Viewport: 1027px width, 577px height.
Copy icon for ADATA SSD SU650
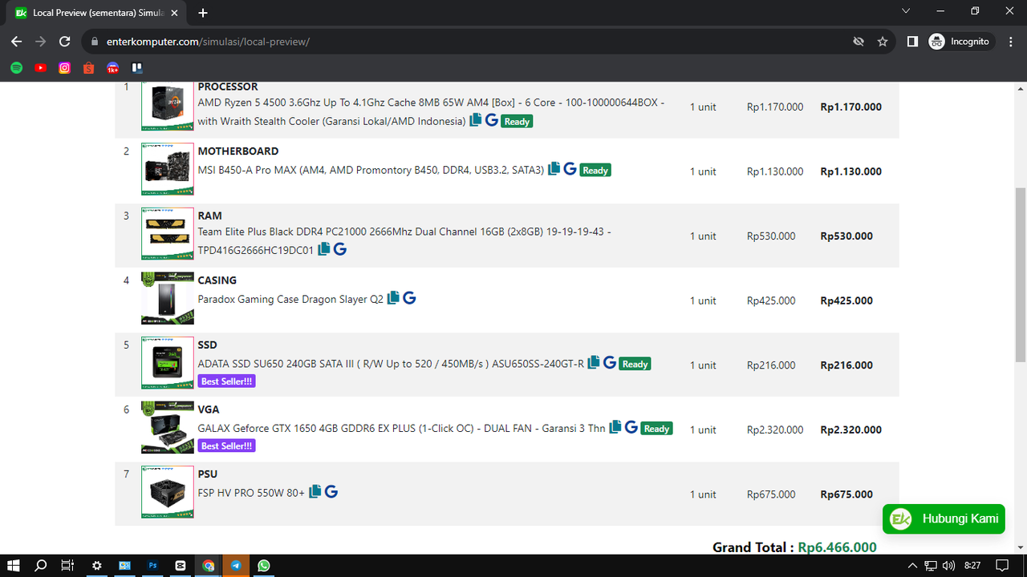click(594, 362)
